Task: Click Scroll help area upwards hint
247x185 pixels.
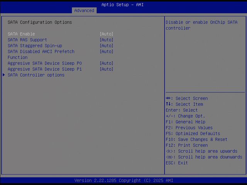Action: [201, 151]
